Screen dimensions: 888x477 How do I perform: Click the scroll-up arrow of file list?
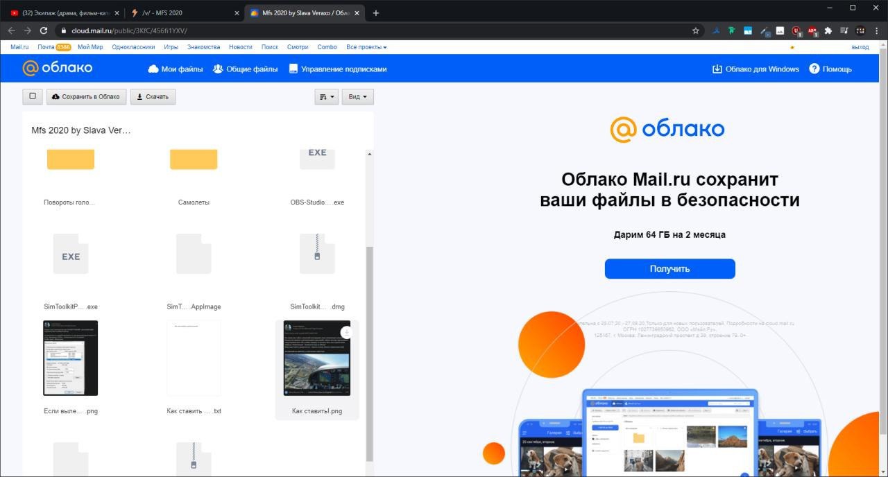(x=370, y=154)
